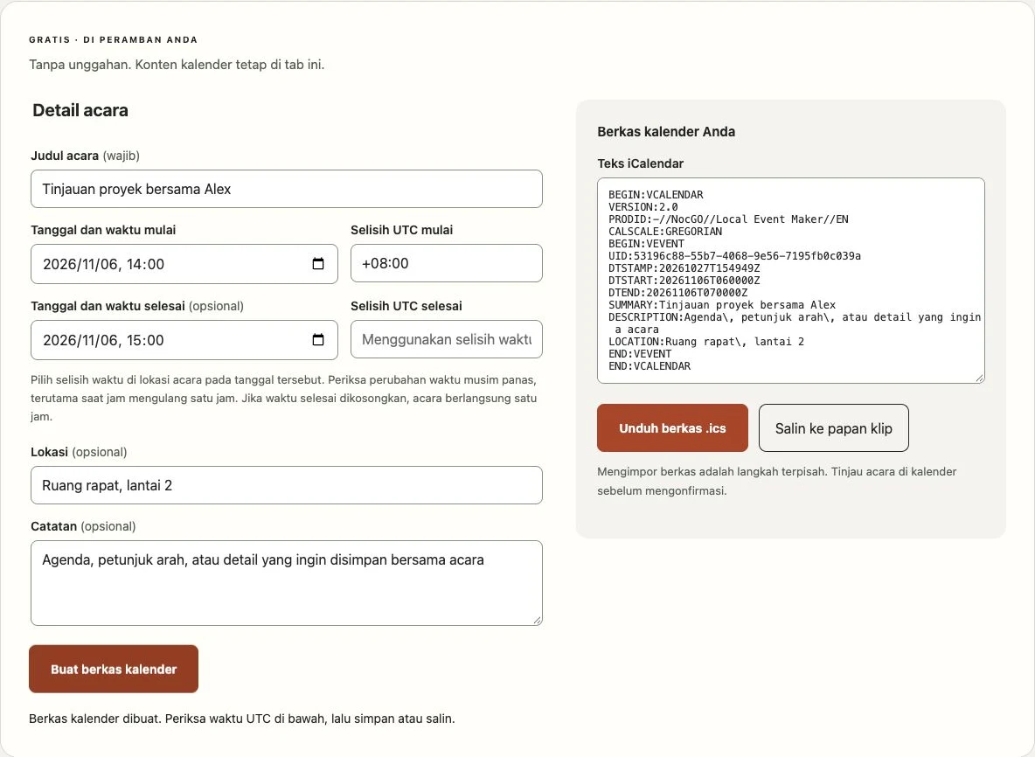
Task: Open calendar picker for end date field
Action: click(318, 340)
